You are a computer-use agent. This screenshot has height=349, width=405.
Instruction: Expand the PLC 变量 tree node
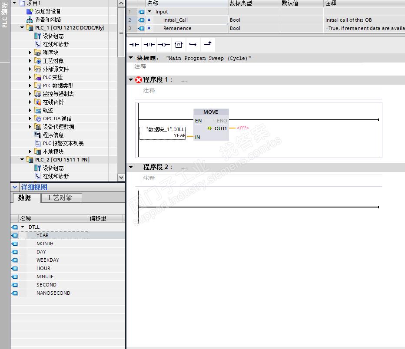coord(30,77)
